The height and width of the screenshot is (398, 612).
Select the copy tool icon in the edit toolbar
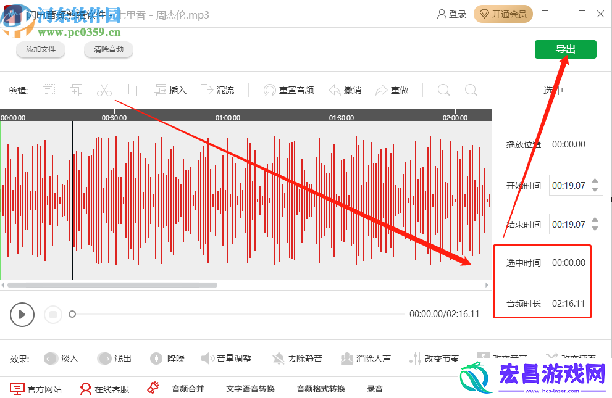tap(49, 91)
